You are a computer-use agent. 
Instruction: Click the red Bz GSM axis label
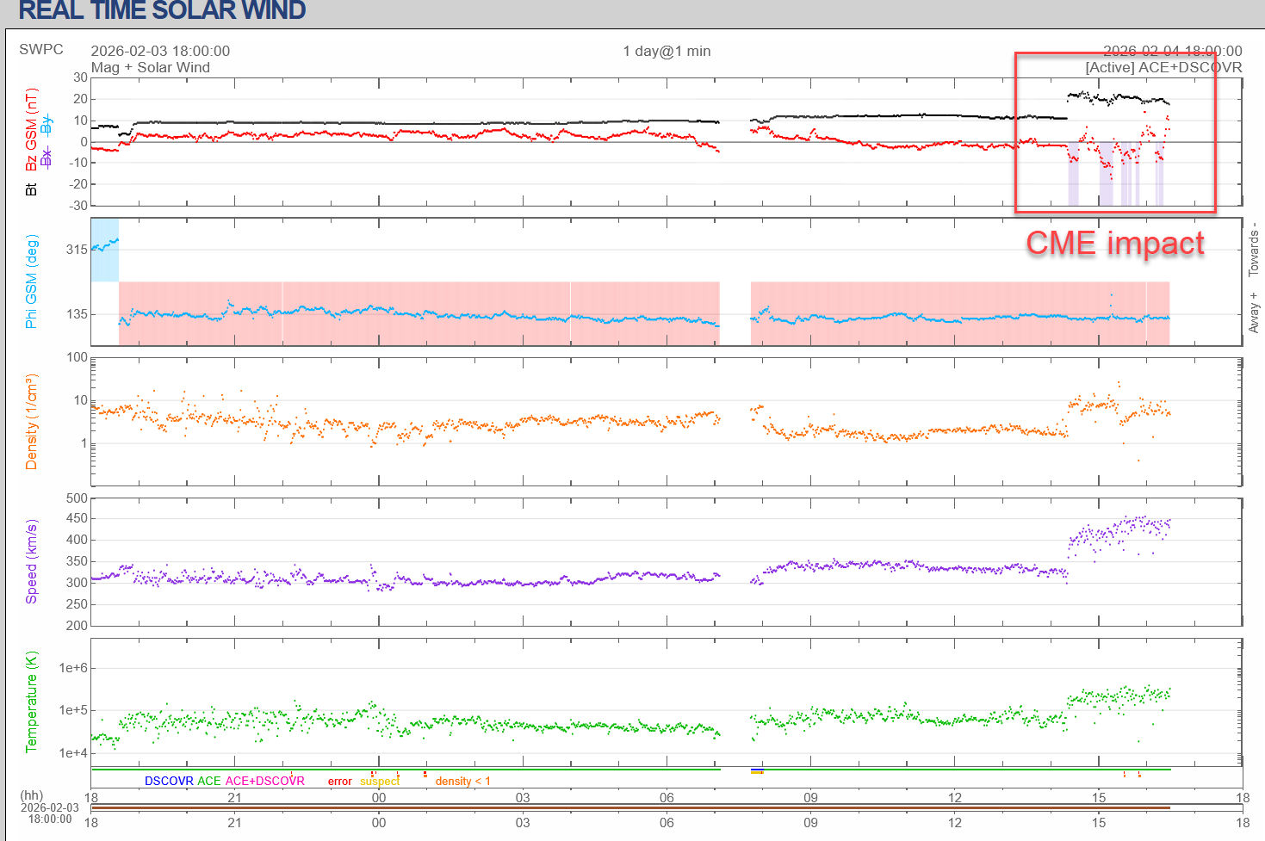pyautogui.click(x=31, y=129)
